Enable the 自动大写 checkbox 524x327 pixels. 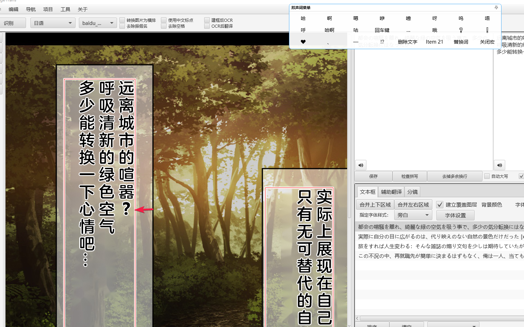(487, 176)
